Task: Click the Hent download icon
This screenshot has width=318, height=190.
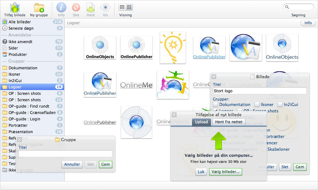Action: (90, 8)
